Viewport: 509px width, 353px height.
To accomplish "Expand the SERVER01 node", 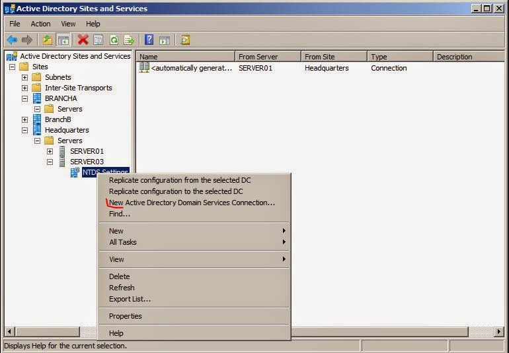I will [50, 151].
